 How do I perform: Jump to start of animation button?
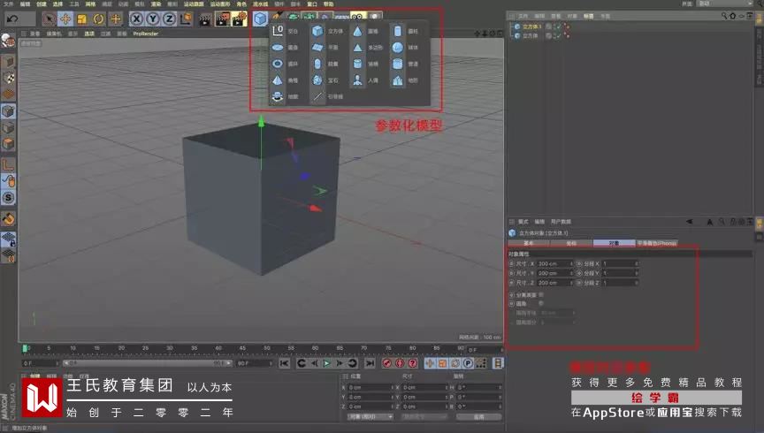pyautogui.click(x=285, y=363)
